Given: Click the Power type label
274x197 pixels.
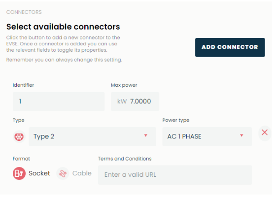Looking at the screenshot, I should point(176,120).
